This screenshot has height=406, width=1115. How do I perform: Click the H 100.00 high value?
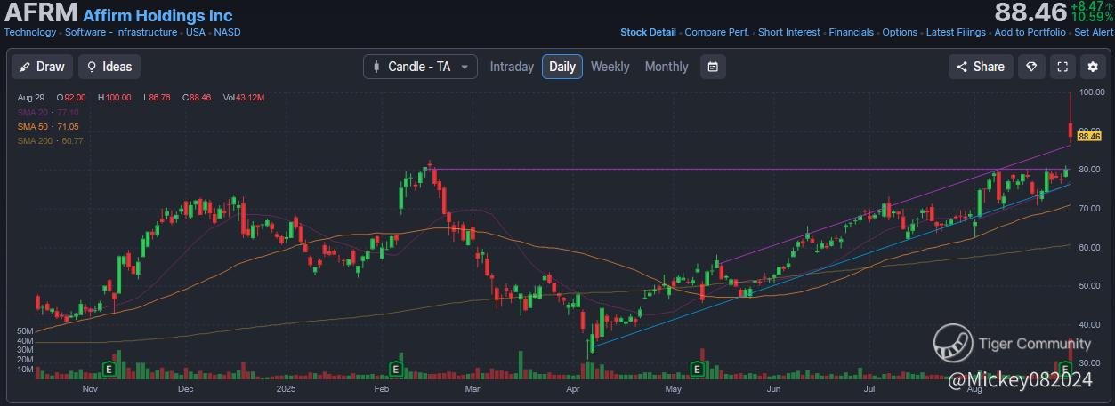[x=115, y=98]
